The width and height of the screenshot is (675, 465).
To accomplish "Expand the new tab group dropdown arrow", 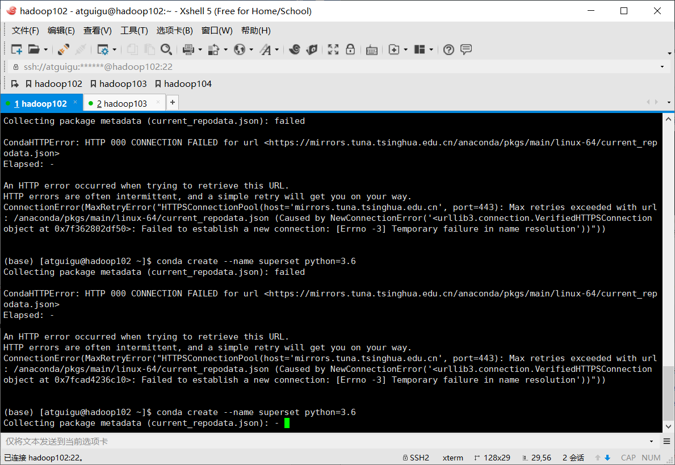I will tap(405, 50).
